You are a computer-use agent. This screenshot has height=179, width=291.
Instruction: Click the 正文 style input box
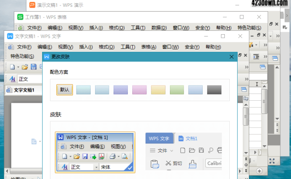tap(30, 79)
